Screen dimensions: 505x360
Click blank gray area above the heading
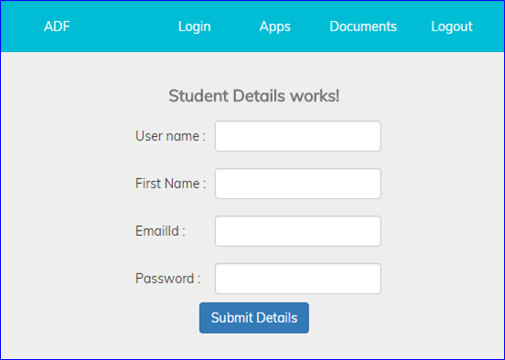(253, 69)
